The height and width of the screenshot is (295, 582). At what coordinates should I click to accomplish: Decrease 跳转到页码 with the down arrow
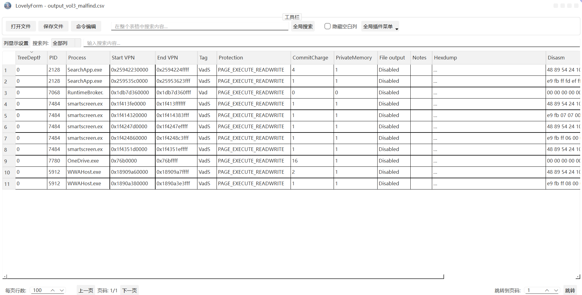(556, 290)
